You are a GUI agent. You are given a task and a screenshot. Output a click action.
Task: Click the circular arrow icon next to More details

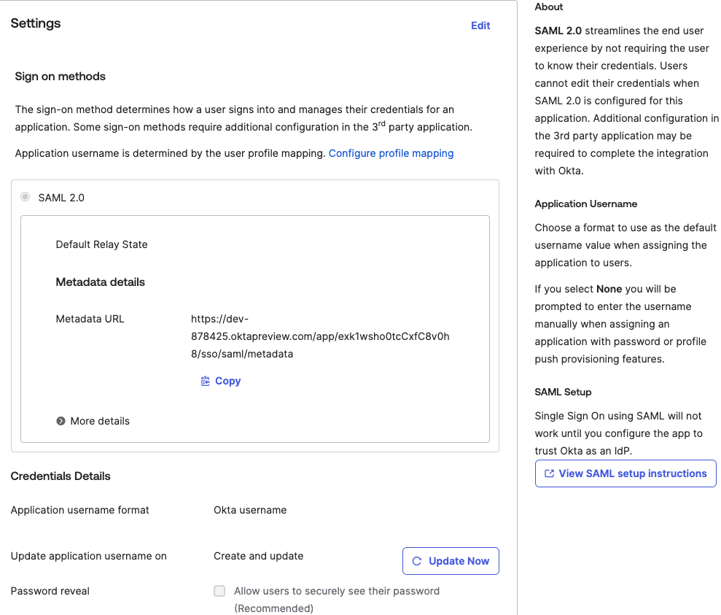click(x=60, y=421)
